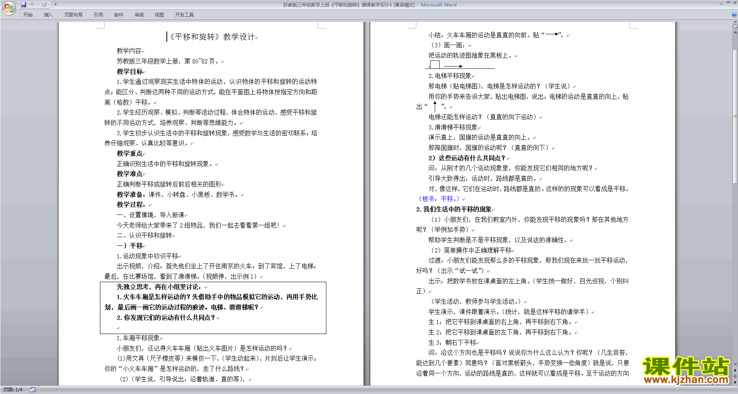
Task: Click the line 二、认识平移和旋转
Action: pos(145,235)
